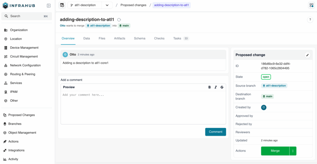317x164 pixels.
Task: Click the Otto avatar in the comment
Action: pos(65,55)
